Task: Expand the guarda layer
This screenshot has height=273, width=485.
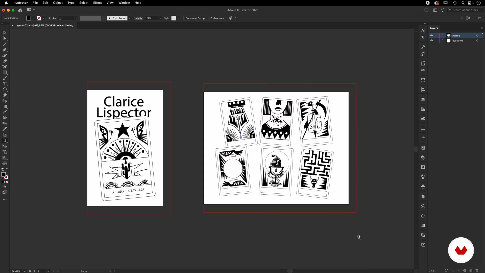Action: click(x=443, y=35)
